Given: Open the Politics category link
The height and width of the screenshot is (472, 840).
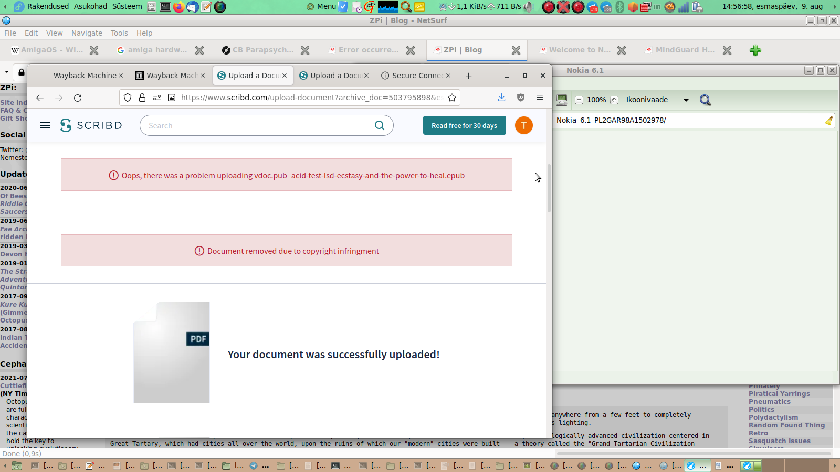Looking at the screenshot, I should click(761, 410).
